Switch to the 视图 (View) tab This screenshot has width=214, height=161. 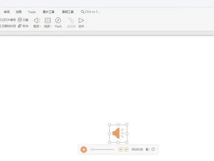(x=19, y=12)
